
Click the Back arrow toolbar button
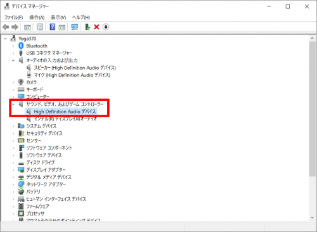pyautogui.click(x=6, y=27)
